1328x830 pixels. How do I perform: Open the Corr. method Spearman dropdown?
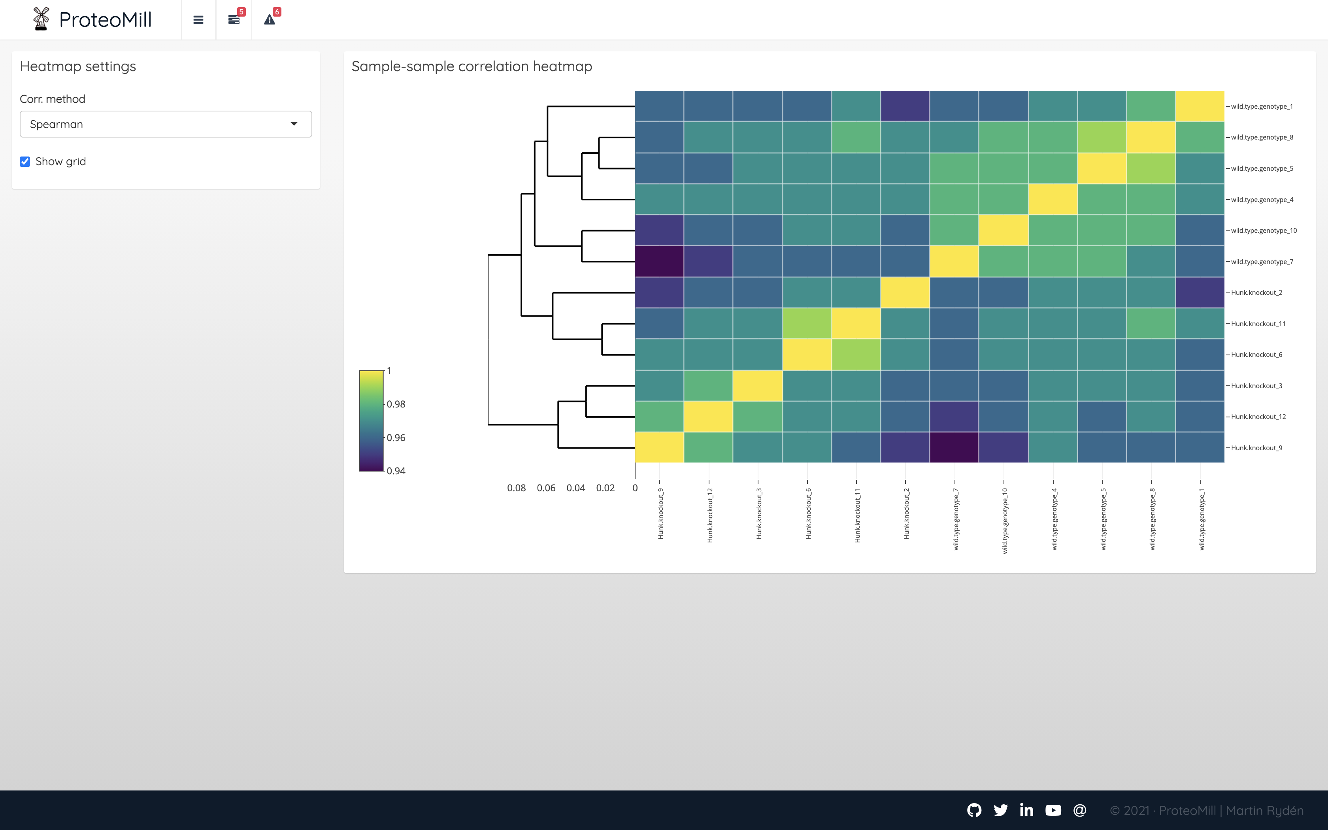166,124
